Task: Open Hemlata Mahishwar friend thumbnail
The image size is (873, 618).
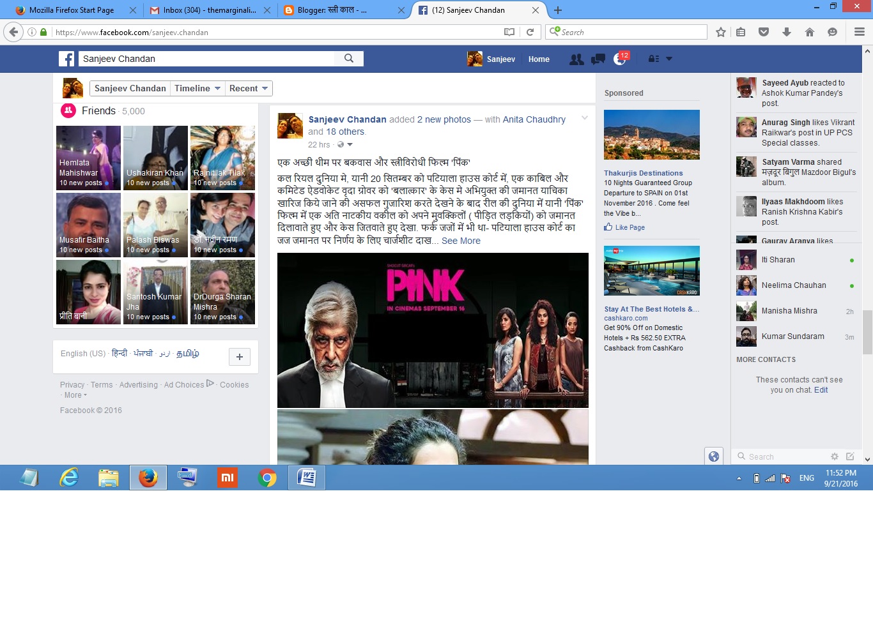Action: [x=88, y=158]
